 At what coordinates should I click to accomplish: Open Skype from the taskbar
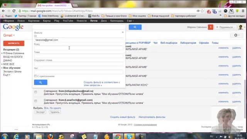tap(129, 136)
